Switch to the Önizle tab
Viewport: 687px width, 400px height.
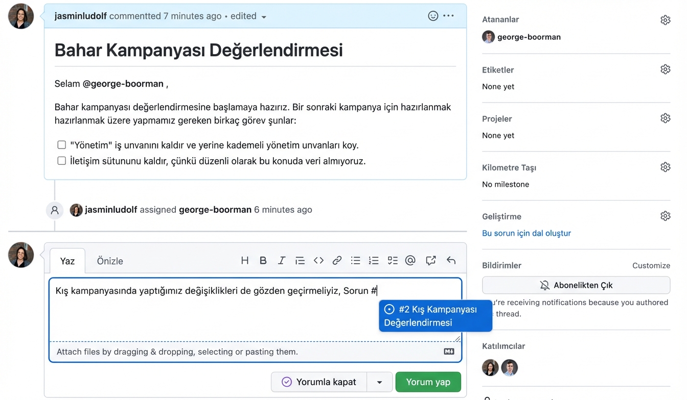pyautogui.click(x=109, y=261)
